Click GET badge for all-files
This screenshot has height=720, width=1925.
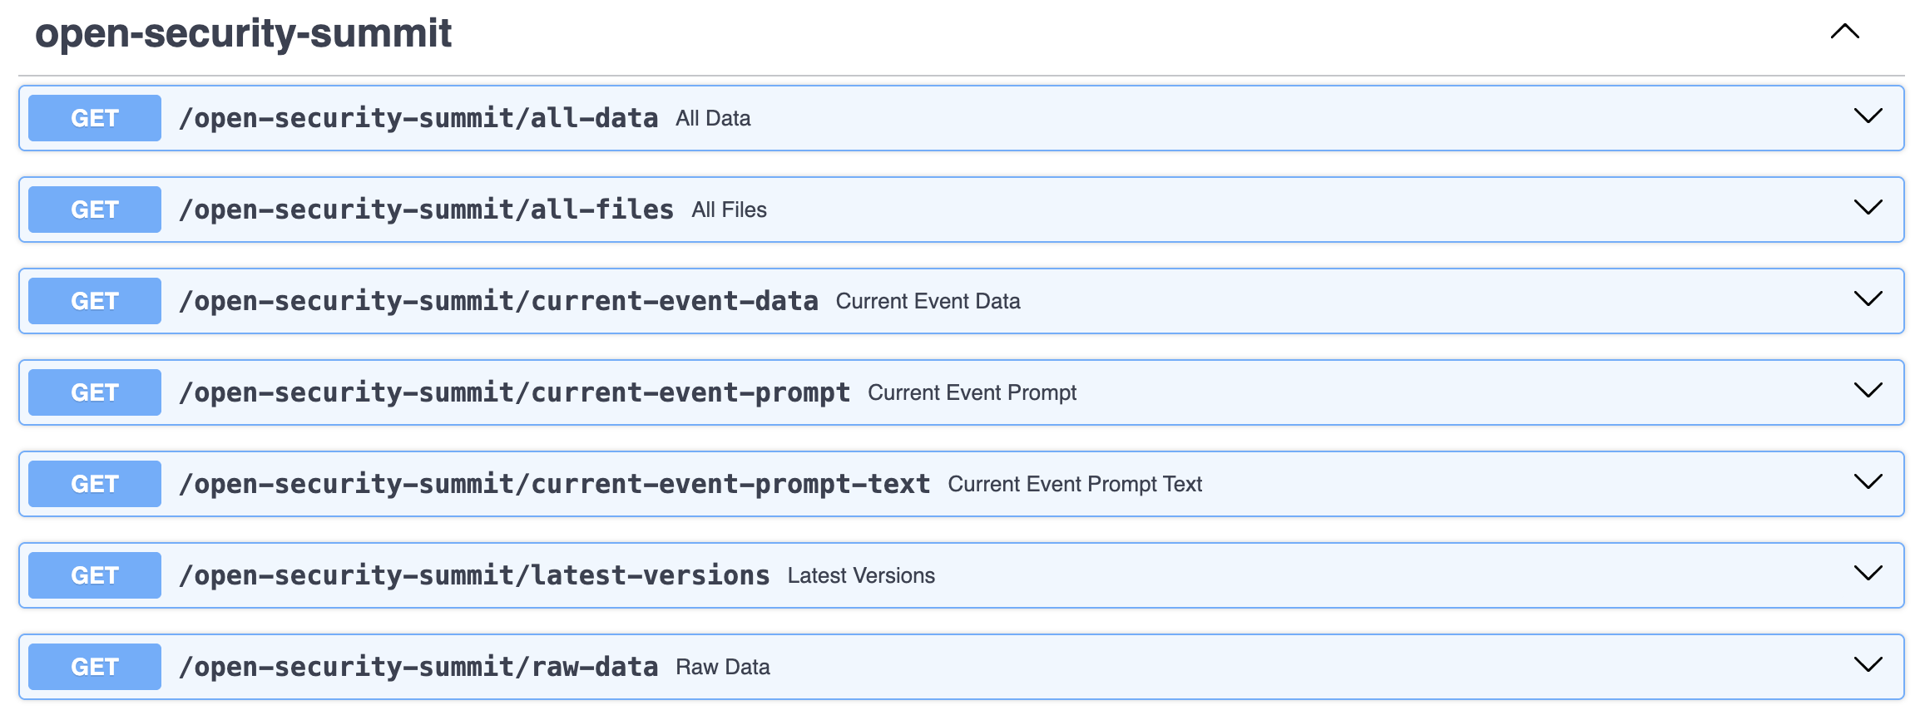pos(95,210)
